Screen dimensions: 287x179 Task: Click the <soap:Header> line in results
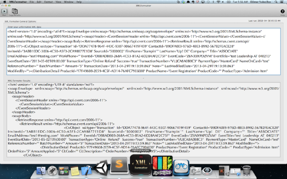tap(23, 96)
